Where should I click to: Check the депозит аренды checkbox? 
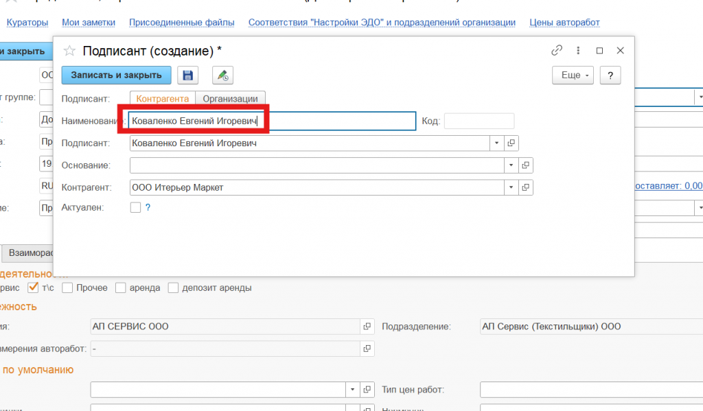coord(174,287)
